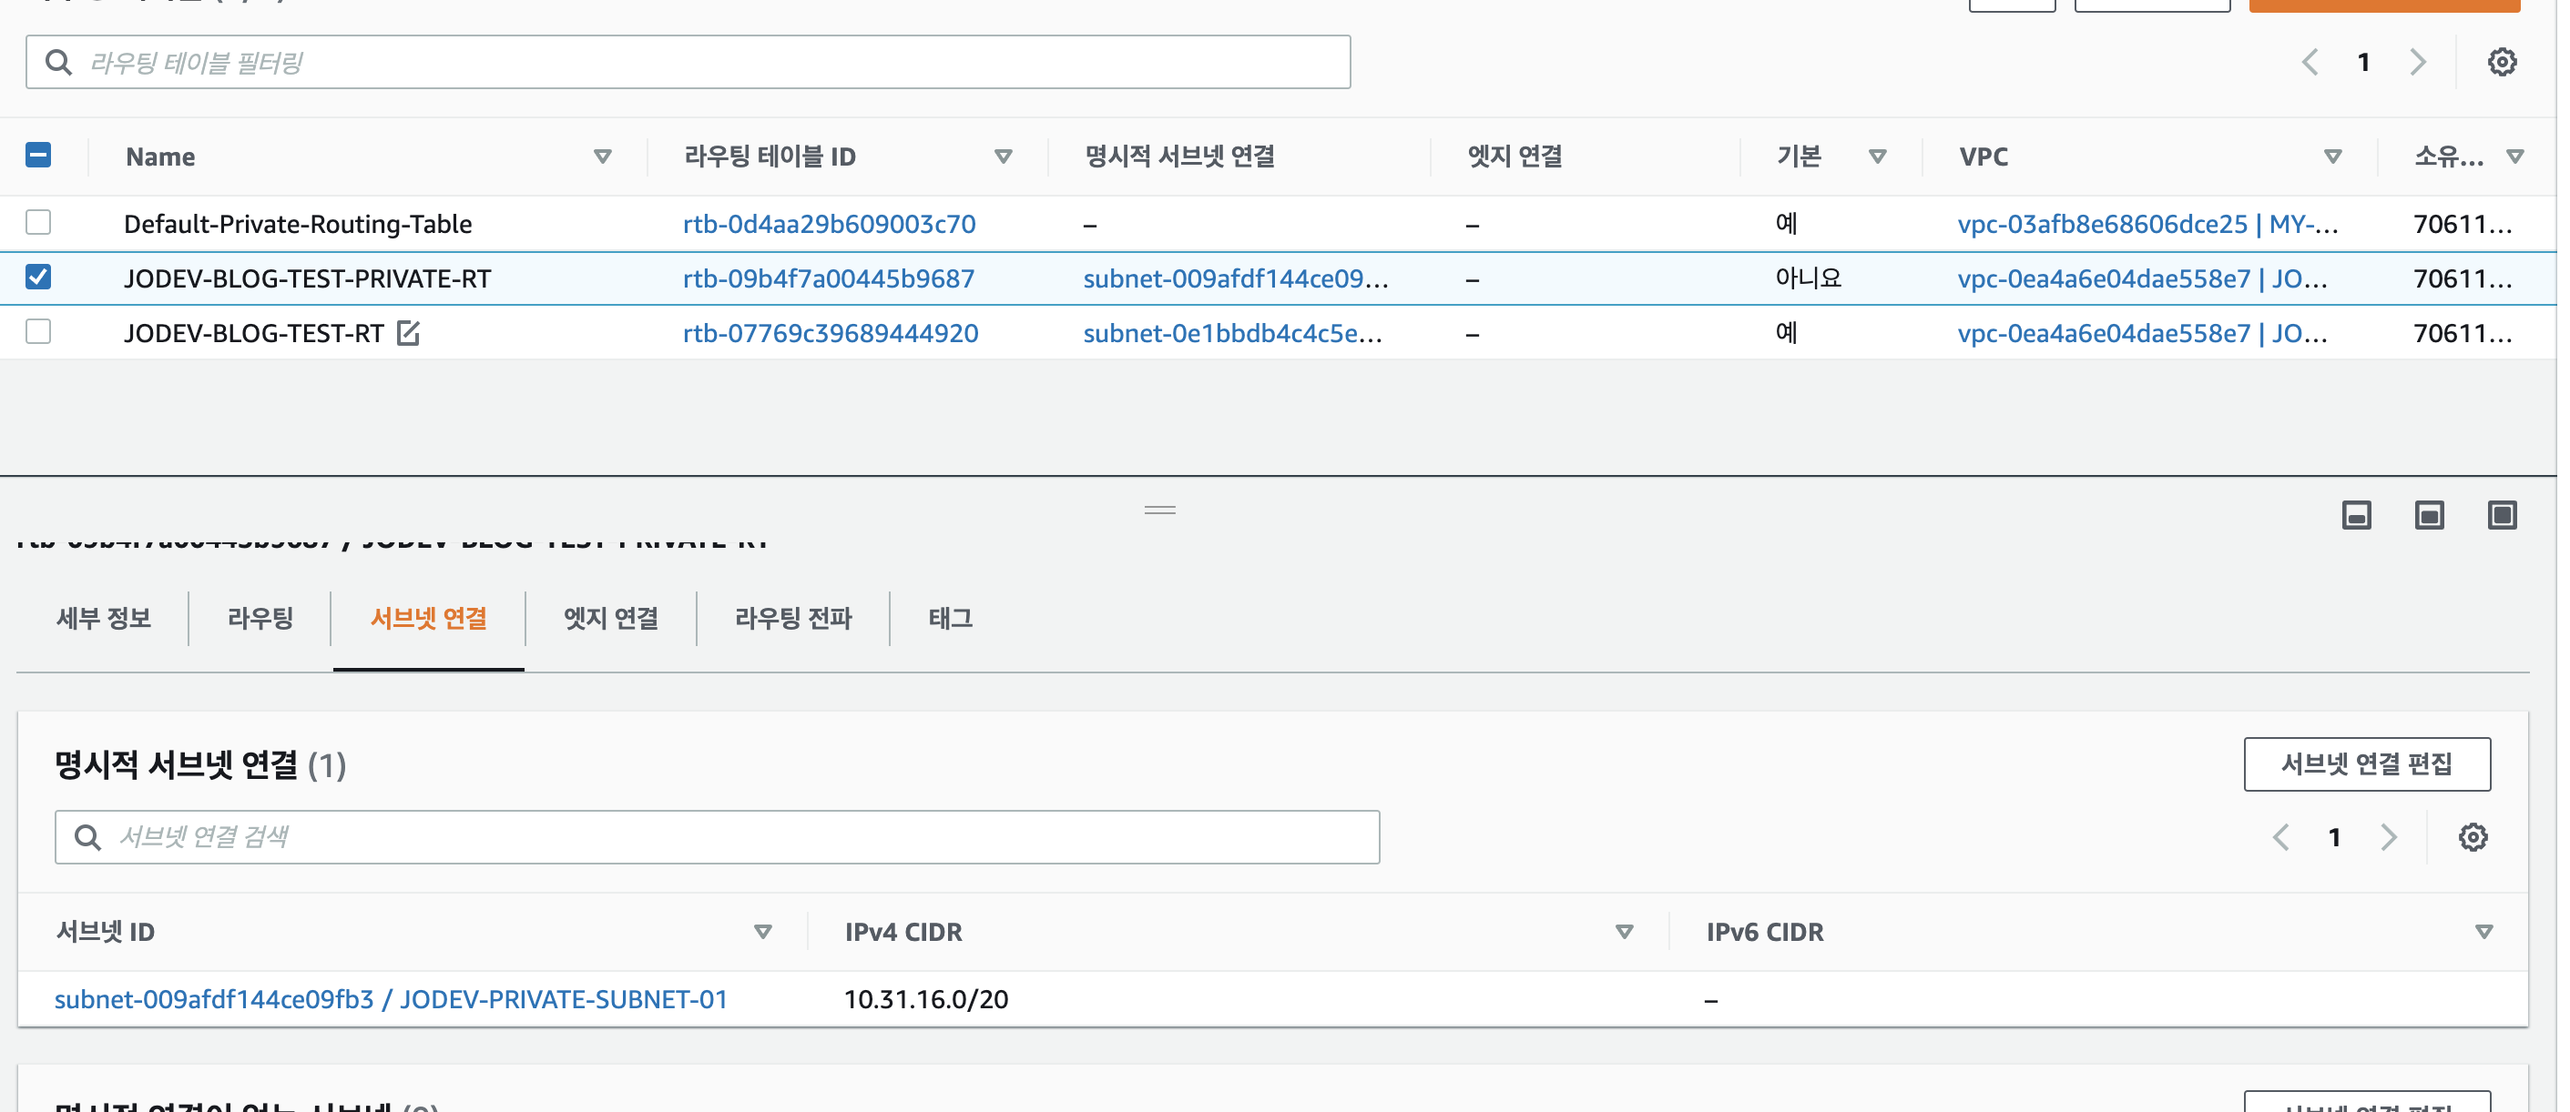Switch to the 라우팅 tab
The image size is (2570, 1112).
pos(260,618)
